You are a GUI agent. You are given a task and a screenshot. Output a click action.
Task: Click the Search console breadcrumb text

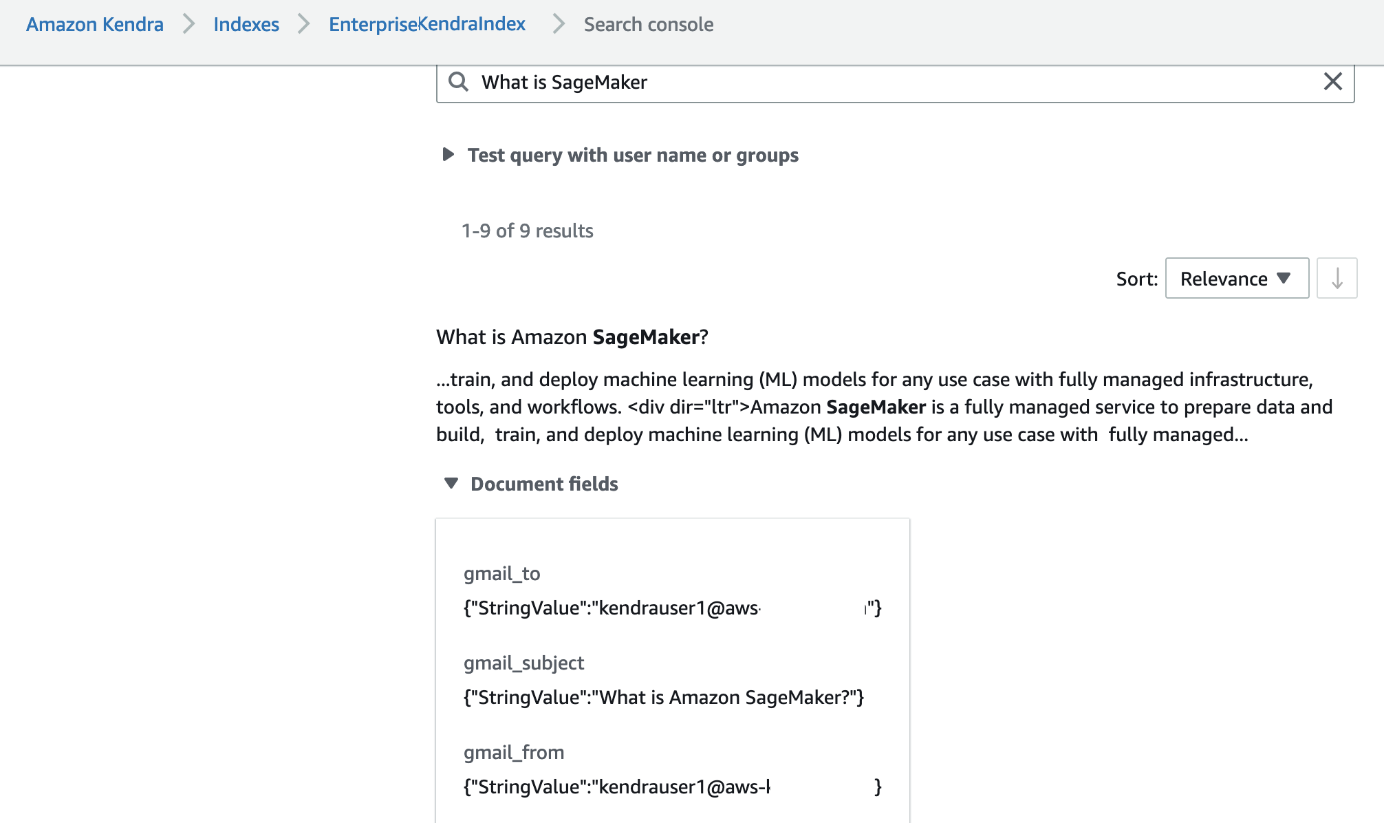pyautogui.click(x=648, y=25)
